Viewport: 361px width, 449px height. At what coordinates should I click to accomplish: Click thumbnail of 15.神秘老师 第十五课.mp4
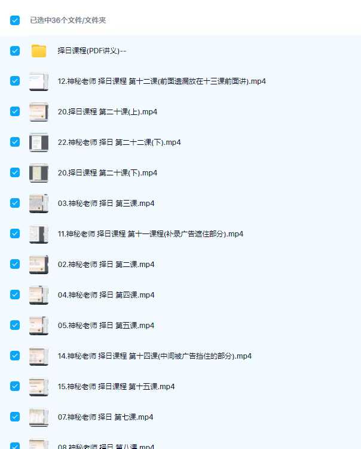(39, 387)
